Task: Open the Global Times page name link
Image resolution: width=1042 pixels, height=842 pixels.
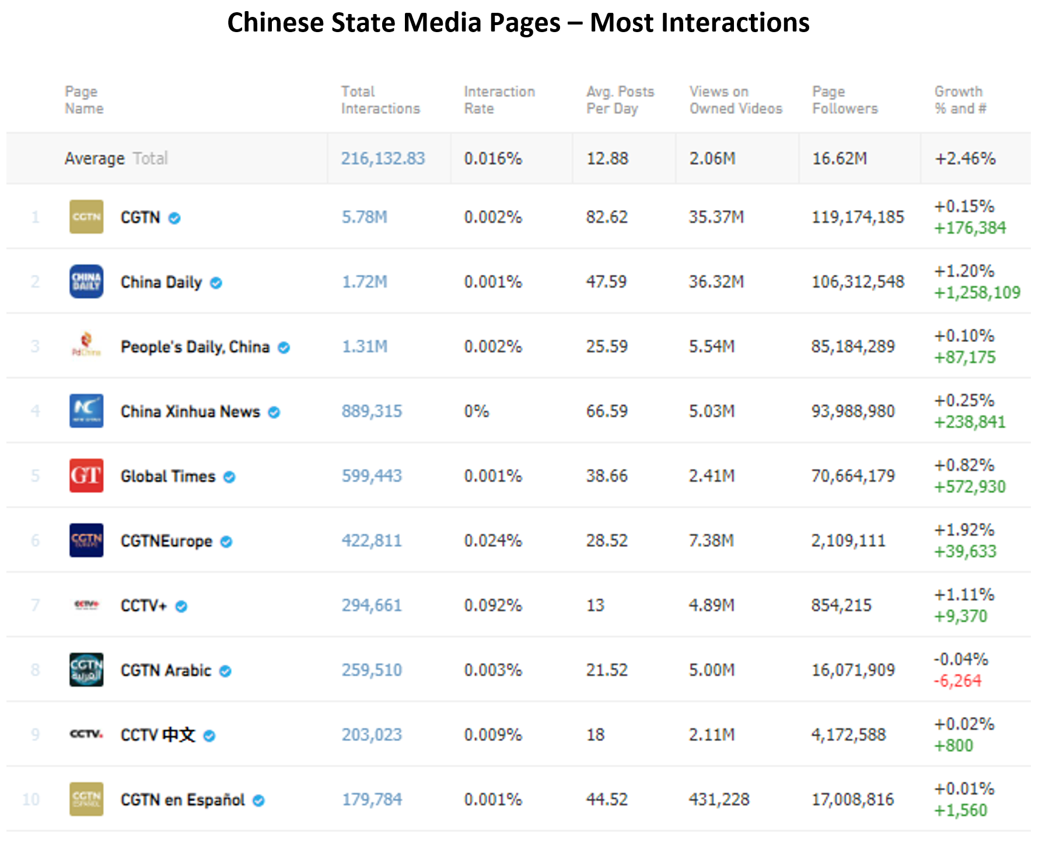Action: coord(168,476)
